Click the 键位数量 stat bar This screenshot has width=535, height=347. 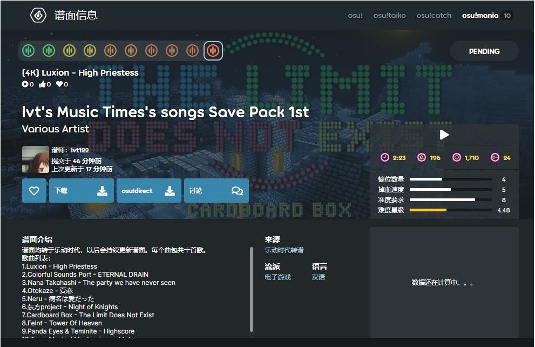(x=450, y=179)
